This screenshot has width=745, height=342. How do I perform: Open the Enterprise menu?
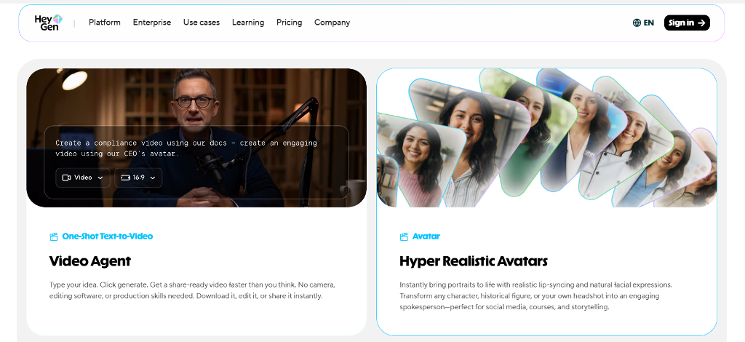coord(151,23)
